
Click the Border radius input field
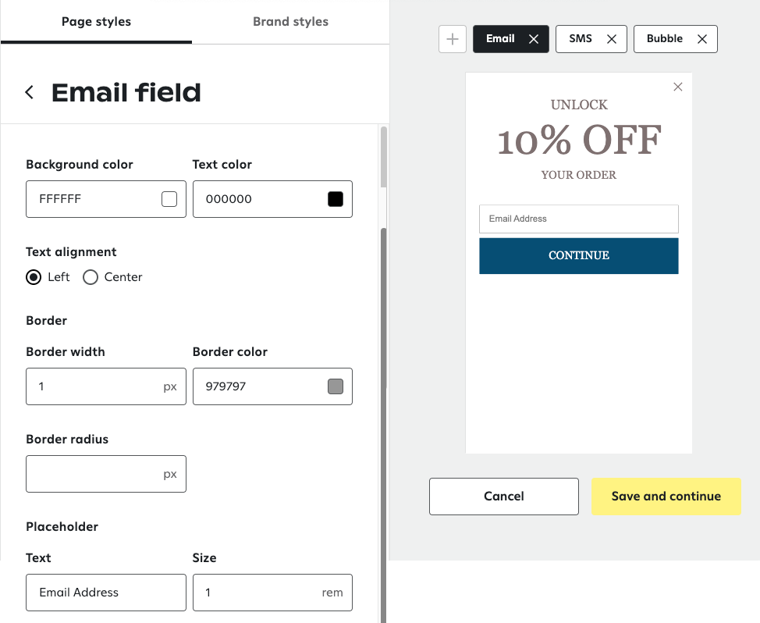pyautogui.click(x=105, y=473)
